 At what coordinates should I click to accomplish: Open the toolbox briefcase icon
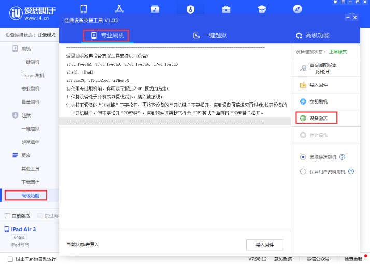click(x=226, y=9)
